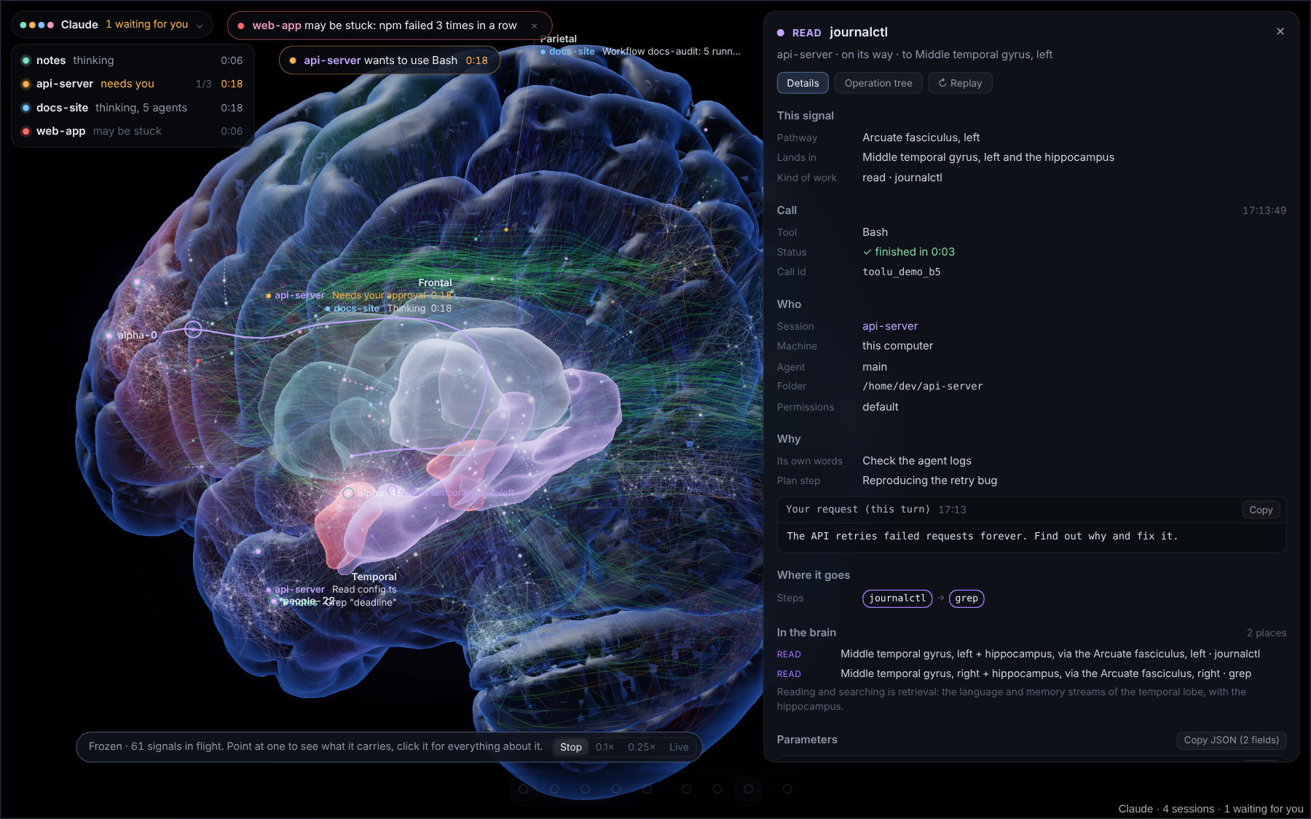The width and height of the screenshot is (1311, 819).
Task: Click the 'Frozen · 61 signals in flight' message
Action: pyautogui.click(x=315, y=746)
